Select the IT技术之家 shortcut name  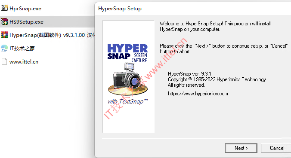[x=22, y=49]
